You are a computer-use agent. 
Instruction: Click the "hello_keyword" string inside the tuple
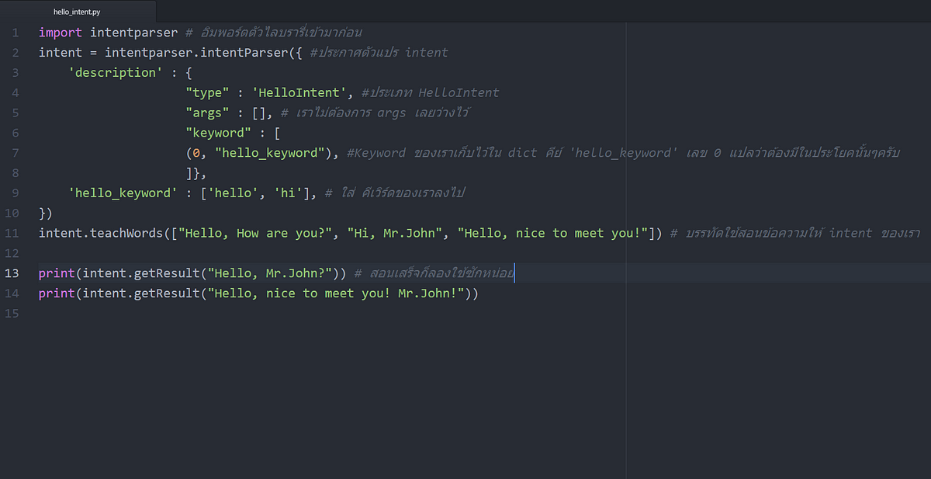point(269,153)
